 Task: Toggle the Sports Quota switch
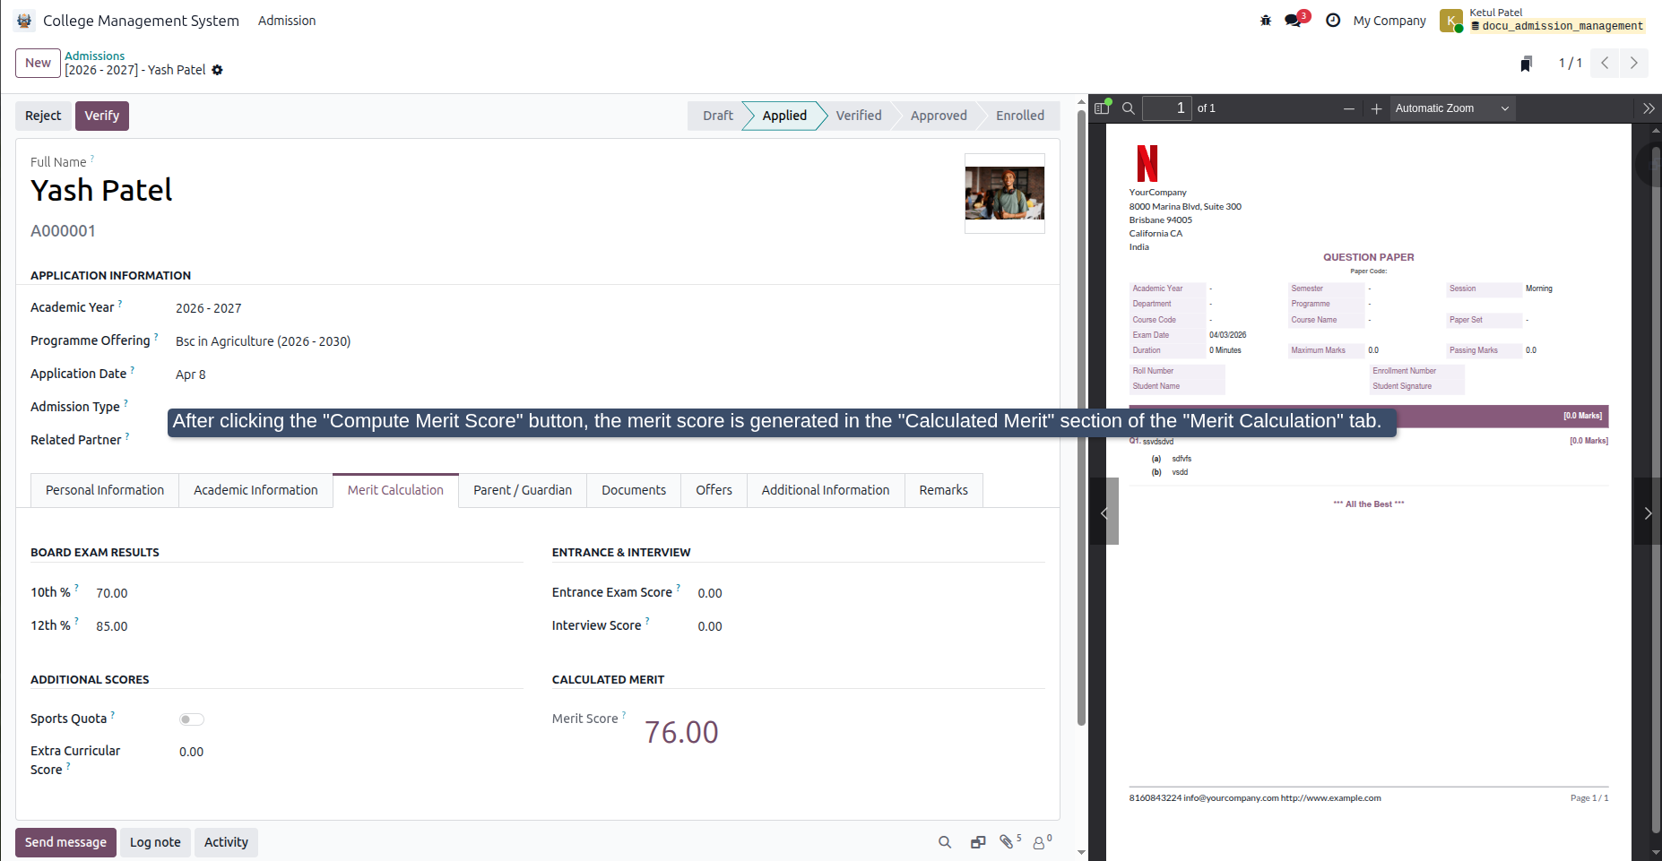click(x=192, y=719)
